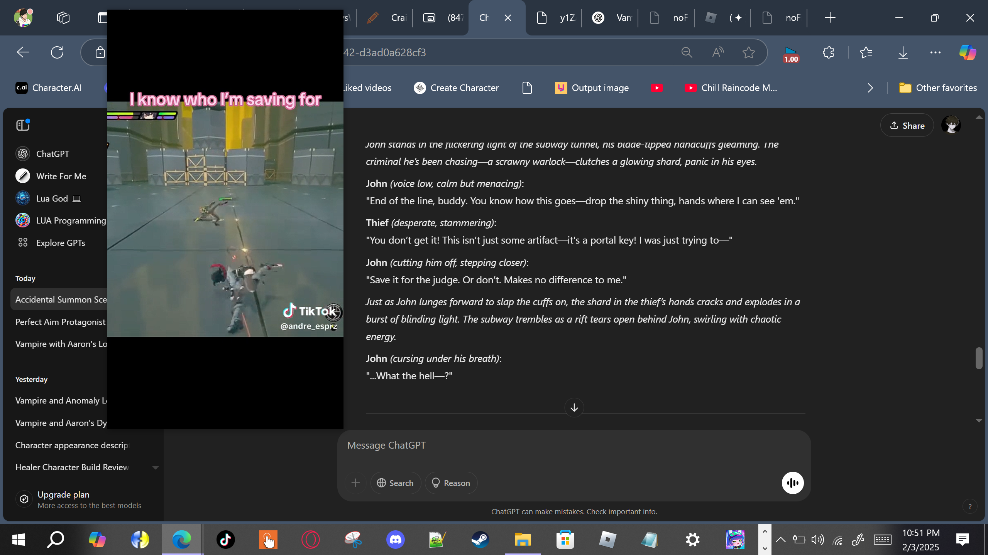Viewport: 988px width, 555px height.
Task: Refresh the current page
Action: [57, 52]
